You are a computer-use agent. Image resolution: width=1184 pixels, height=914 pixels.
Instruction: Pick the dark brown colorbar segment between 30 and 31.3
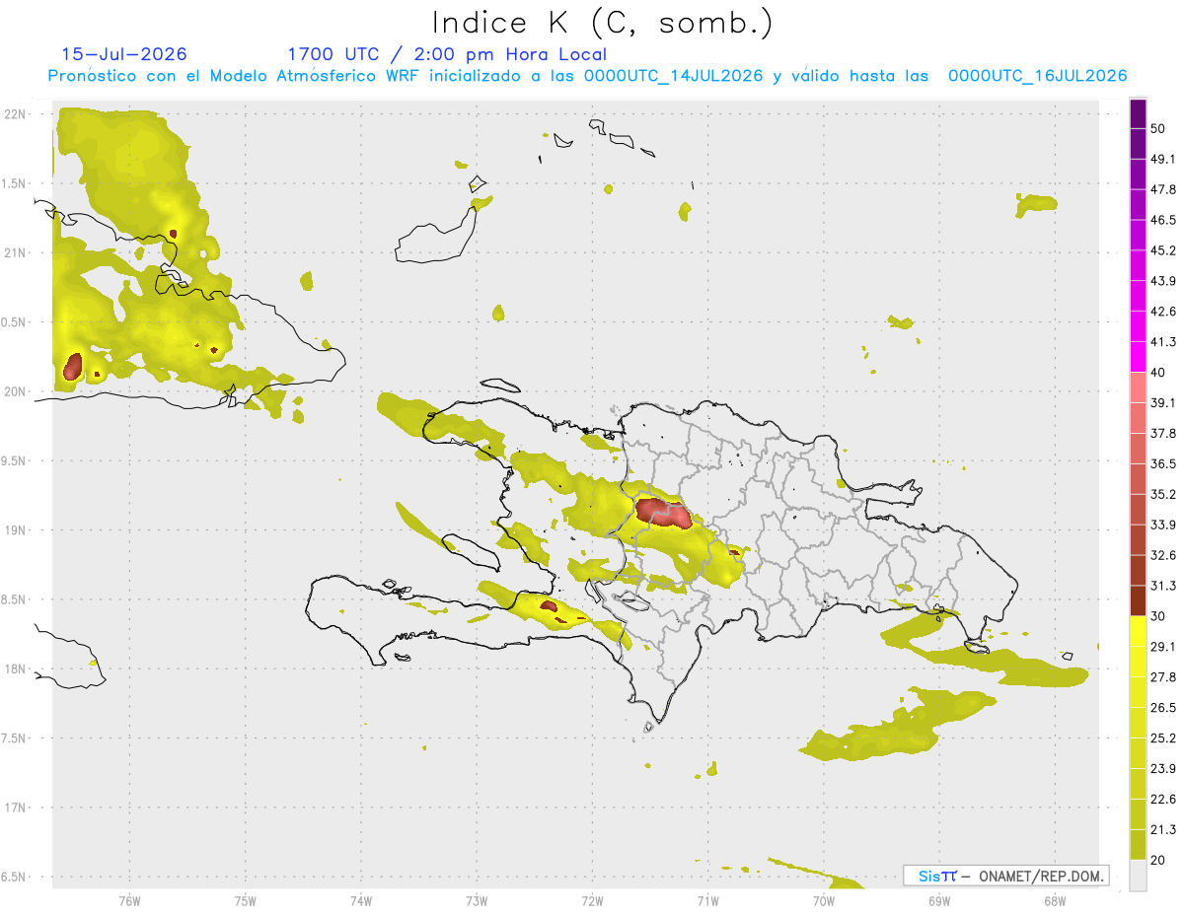click(x=1139, y=600)
